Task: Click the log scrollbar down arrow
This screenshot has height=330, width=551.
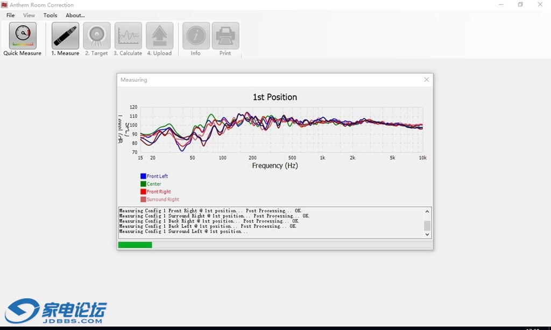Action: (427, 234)
